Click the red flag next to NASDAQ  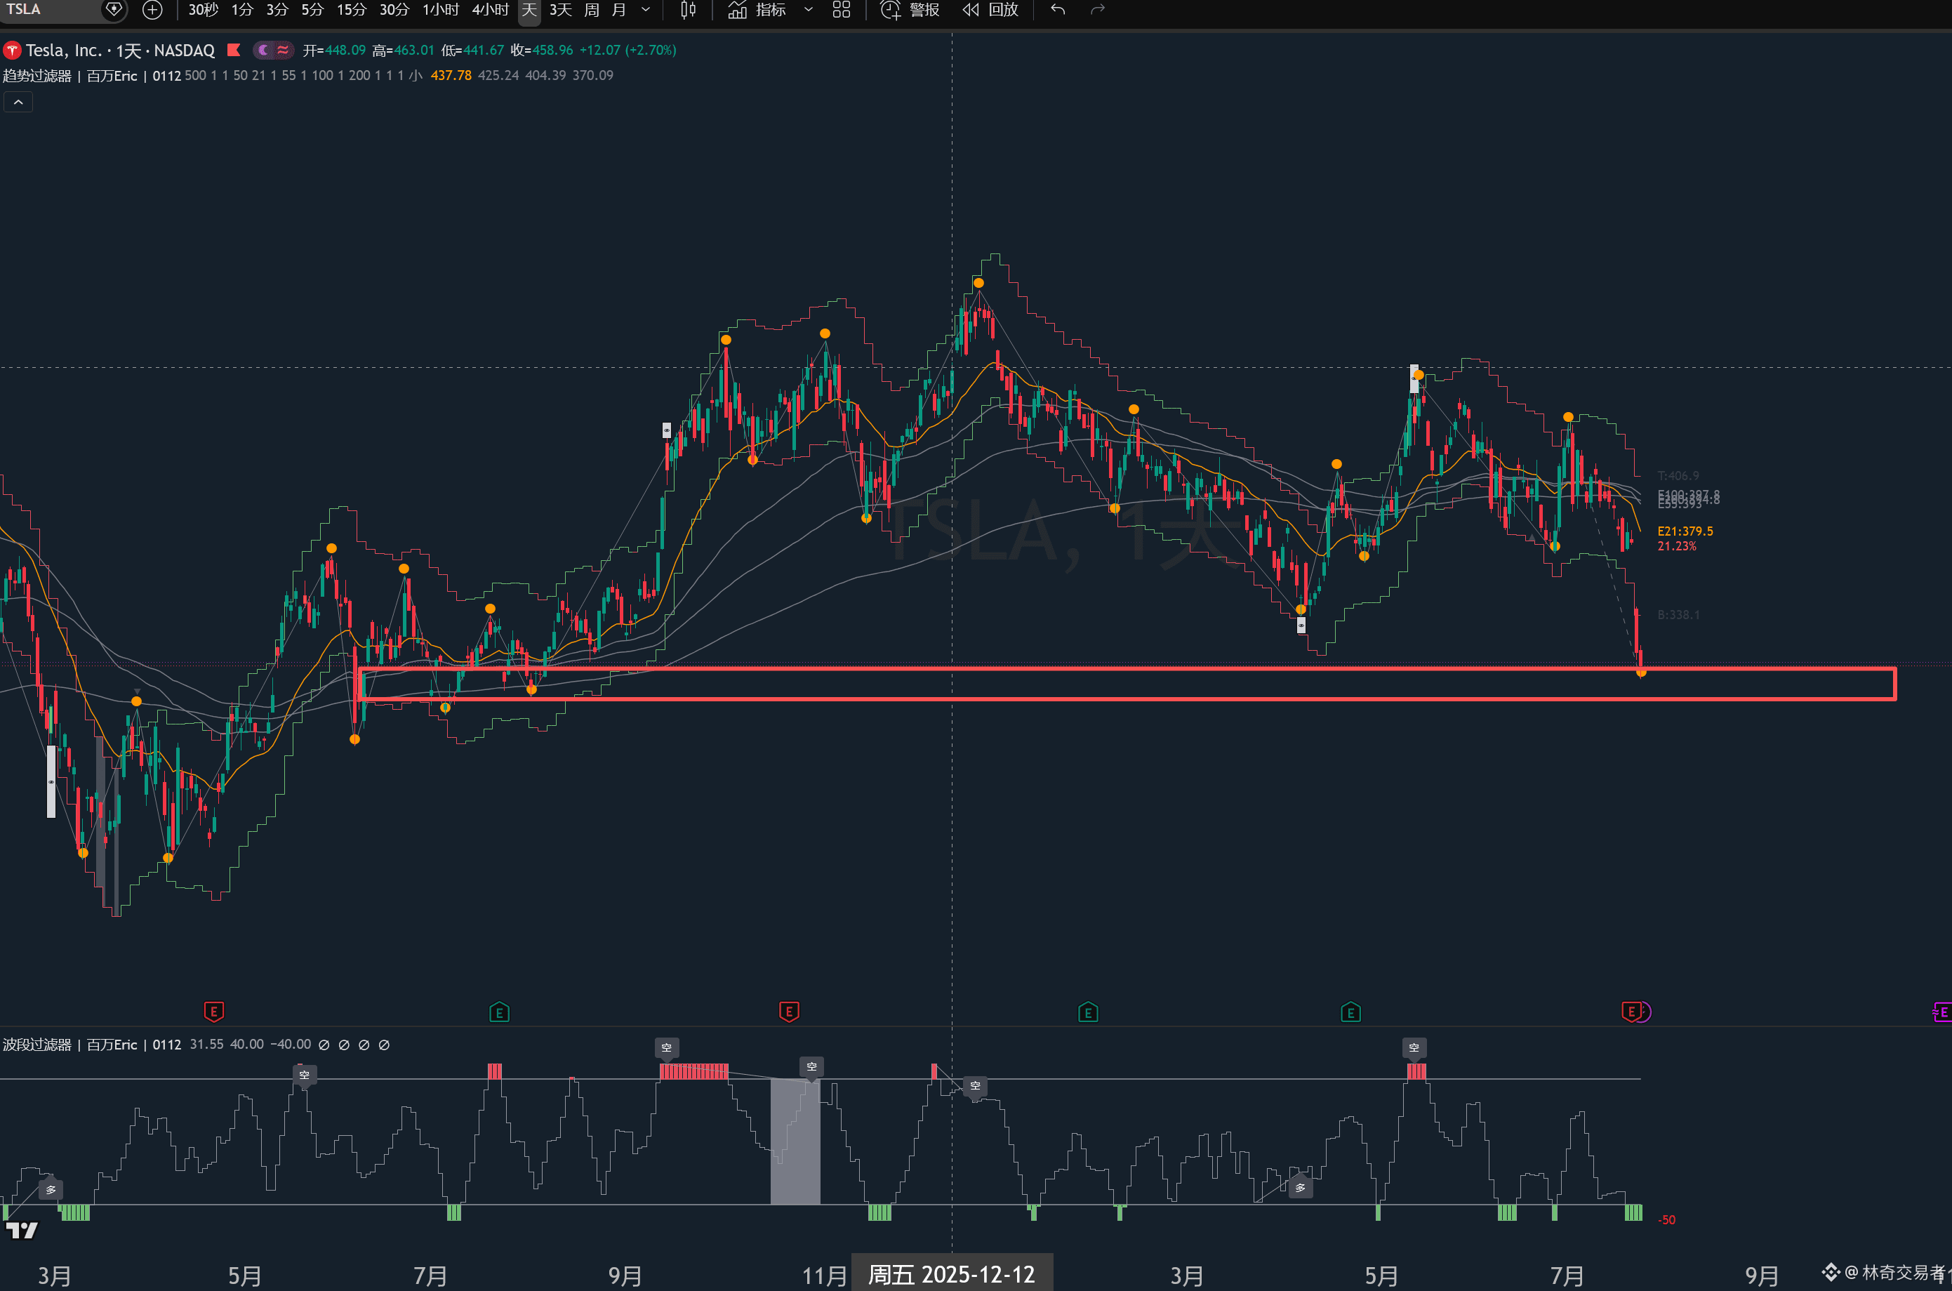(234, 51)
